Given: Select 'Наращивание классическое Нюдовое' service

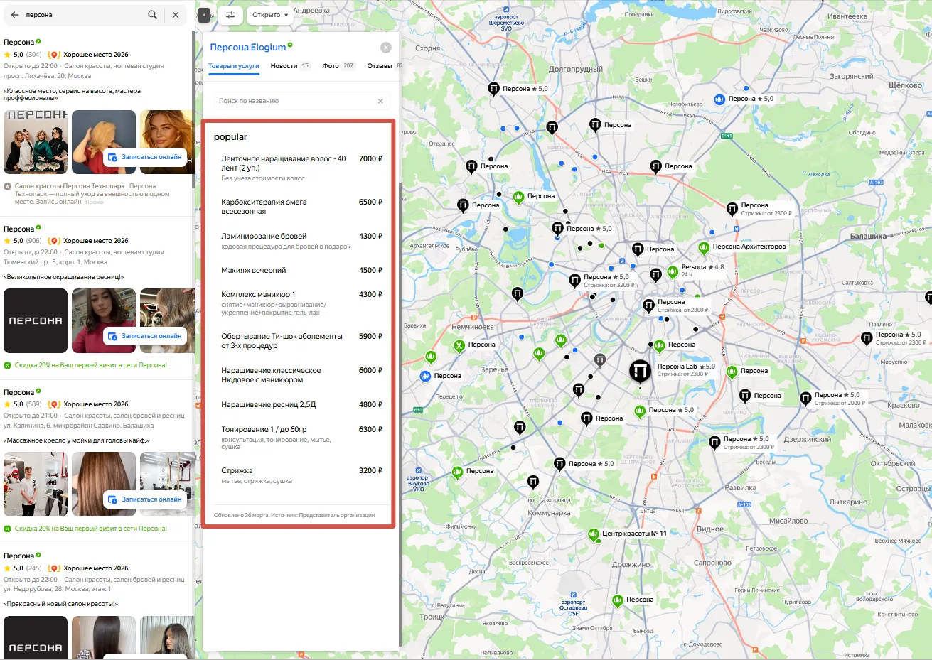Looking at the screenshot, I should click(x=301, y=375).
